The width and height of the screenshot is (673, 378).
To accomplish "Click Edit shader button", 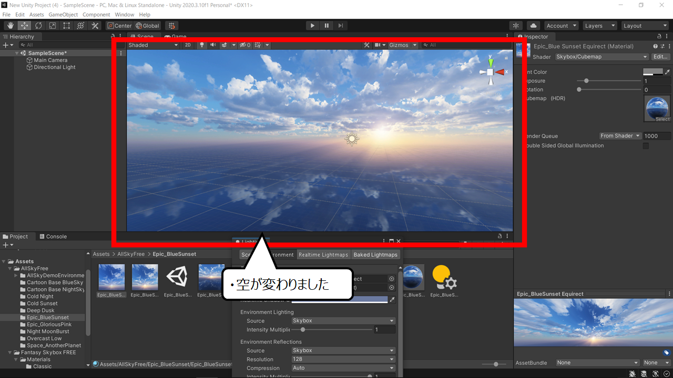I will pos(660,57).
